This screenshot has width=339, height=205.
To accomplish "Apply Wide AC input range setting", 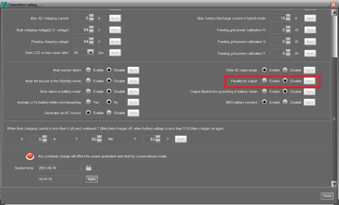I will (x=309, y=70).
